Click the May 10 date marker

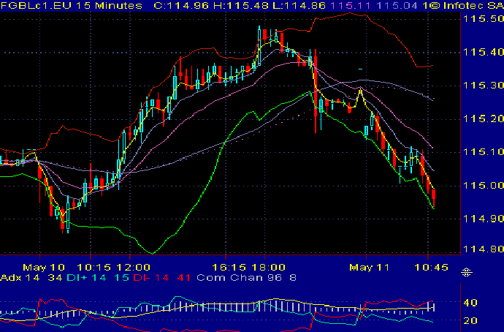44,268
